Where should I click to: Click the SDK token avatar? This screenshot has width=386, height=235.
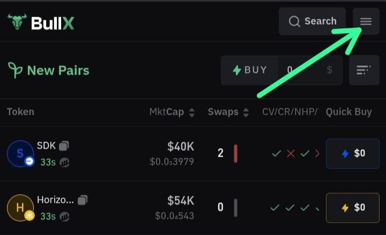(x=20, y=154)
